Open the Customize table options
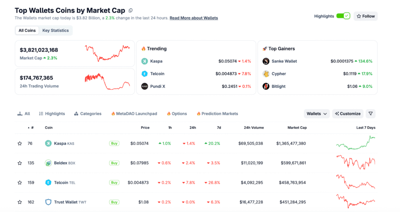400x212 pixels. tap(348, 114)
